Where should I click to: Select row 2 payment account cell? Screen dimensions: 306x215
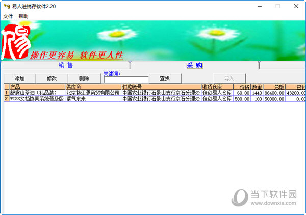[x=161, y=99]
